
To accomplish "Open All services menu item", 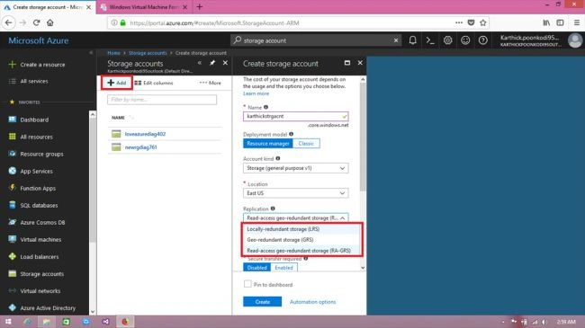I will [34, 81].
